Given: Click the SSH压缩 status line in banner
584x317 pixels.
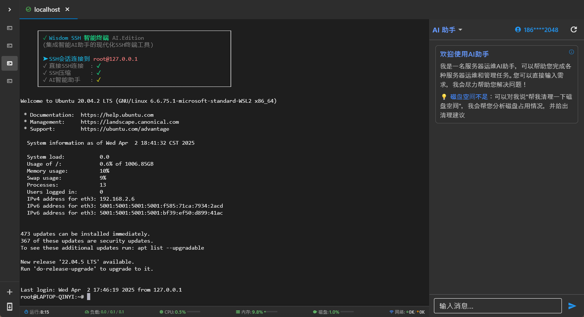Looking at the screenshot, I should click(72, 73).
